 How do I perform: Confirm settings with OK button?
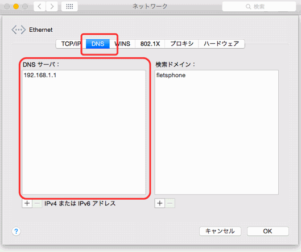(268, 231)
